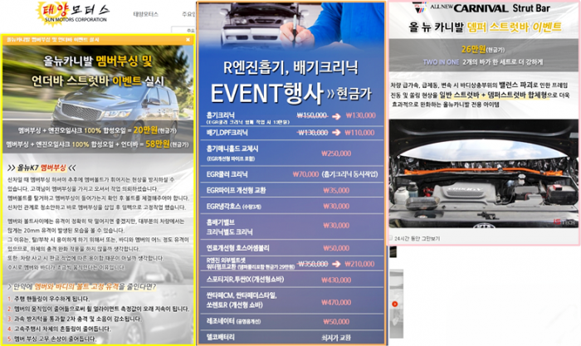Select the 스포티지R,투싼iX (개선형쇼바) row
The width and height of the screenshot is (581, 346).
pyautogui.click(x=291, y=280)
